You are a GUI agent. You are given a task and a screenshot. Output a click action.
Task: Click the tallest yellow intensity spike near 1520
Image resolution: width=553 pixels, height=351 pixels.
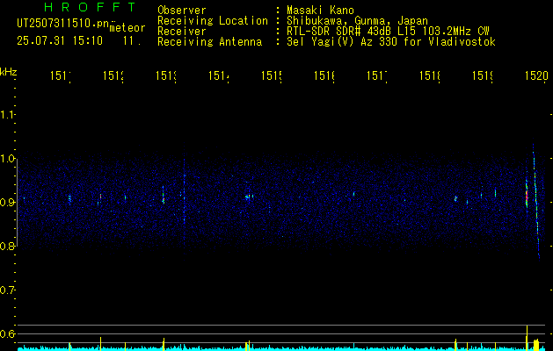tap(527, 338)
